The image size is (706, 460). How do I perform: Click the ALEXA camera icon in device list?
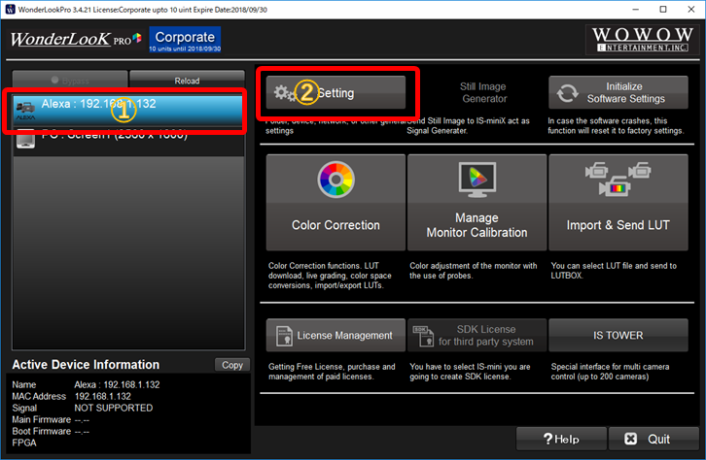(25, 110)
